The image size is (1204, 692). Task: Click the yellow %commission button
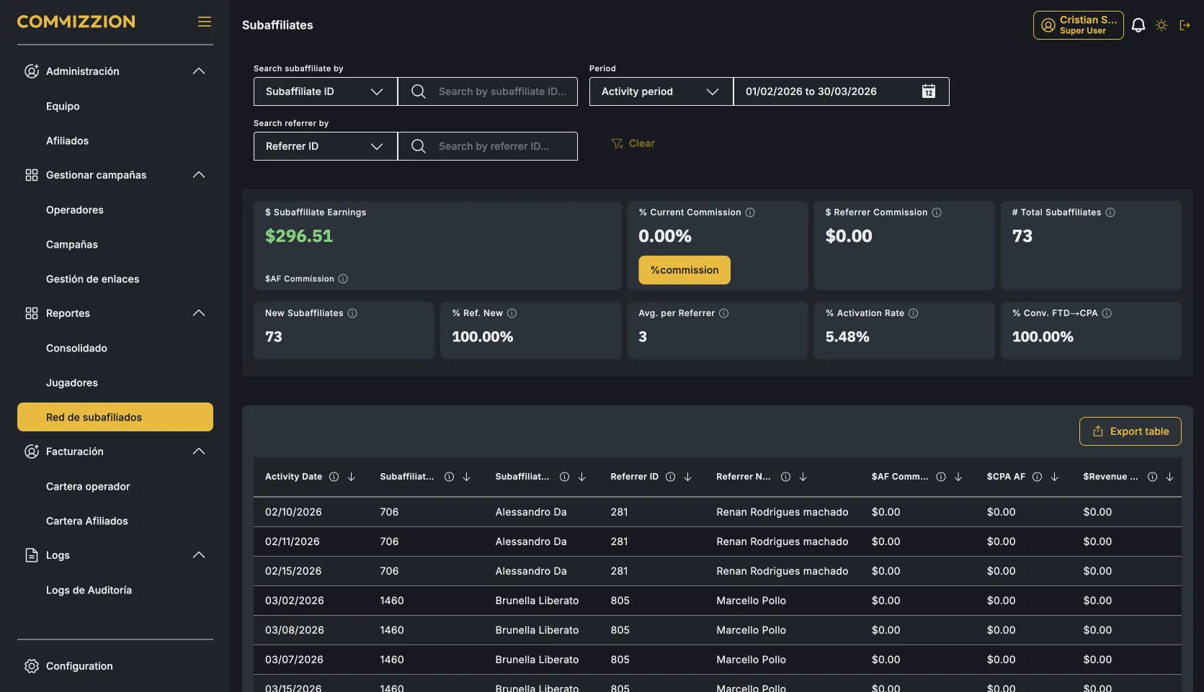coord(685,270)
